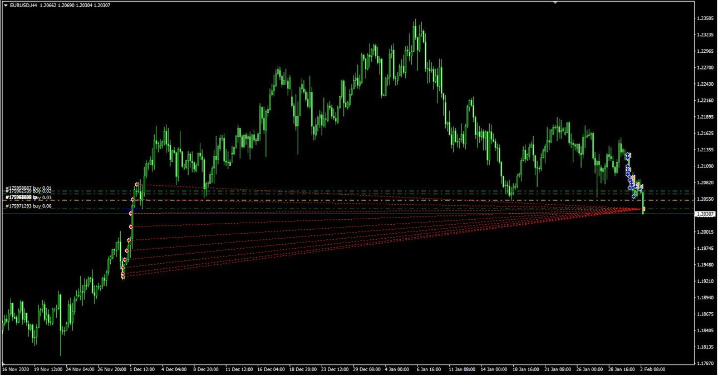Click the yellow close marker on last candle
Viewport: 718px width, 375px height.
click(x=643, y=210)
